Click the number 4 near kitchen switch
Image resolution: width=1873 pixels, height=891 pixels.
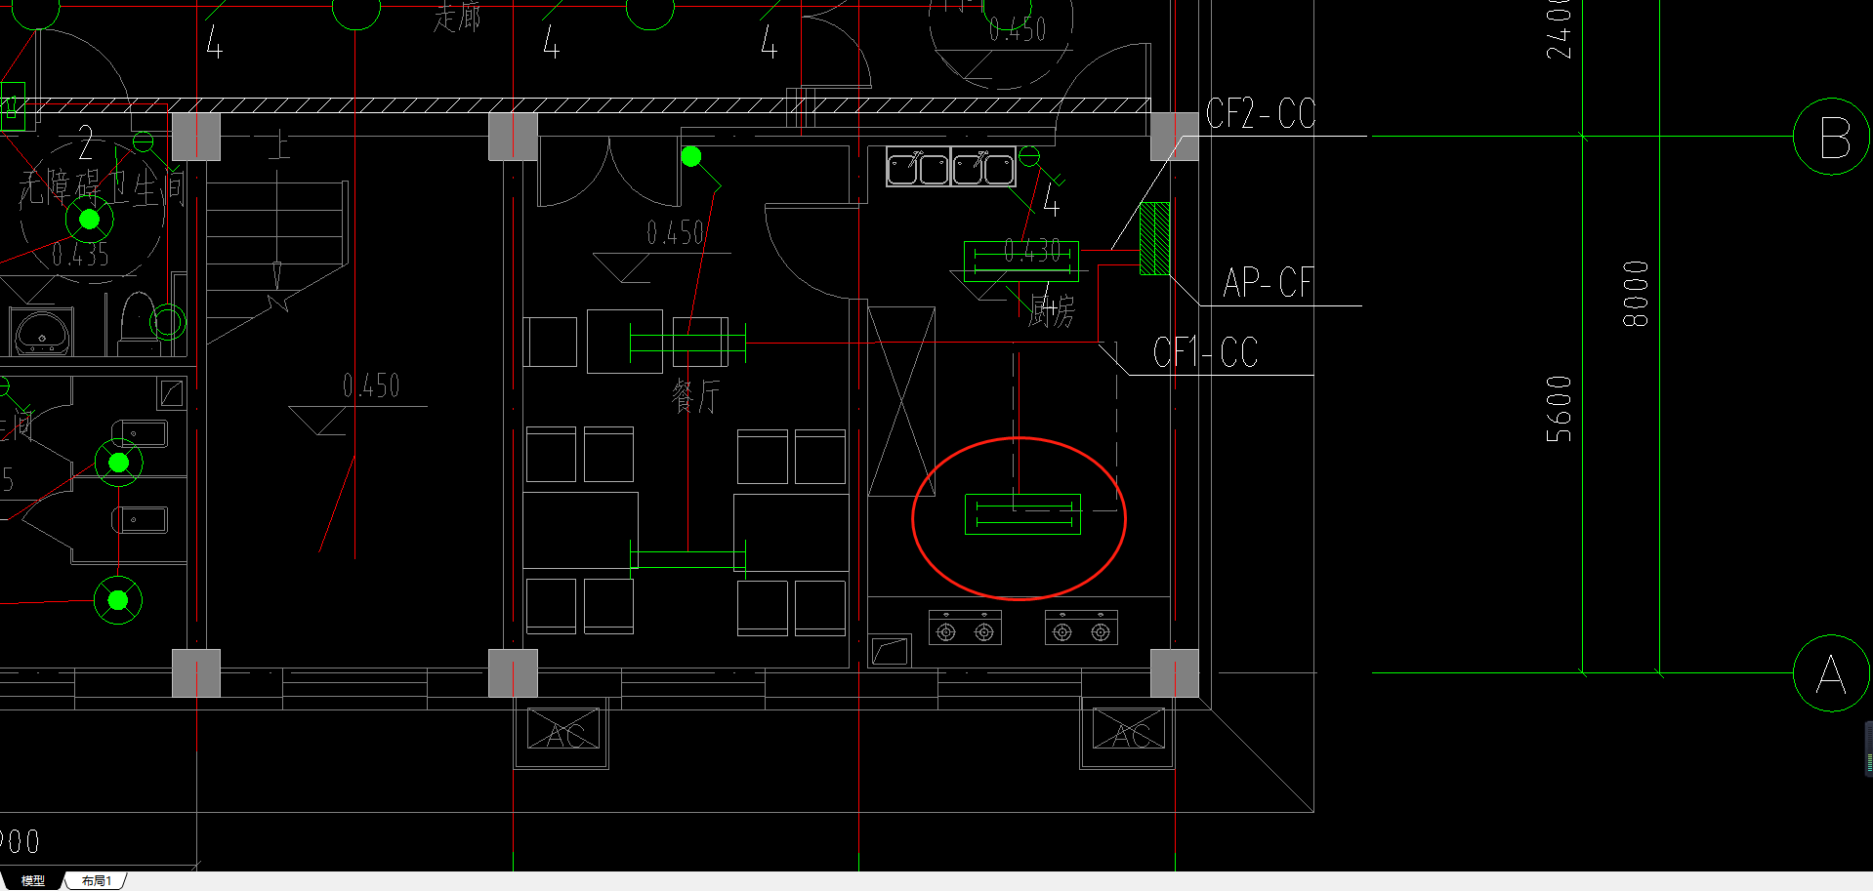point(1051,200)
